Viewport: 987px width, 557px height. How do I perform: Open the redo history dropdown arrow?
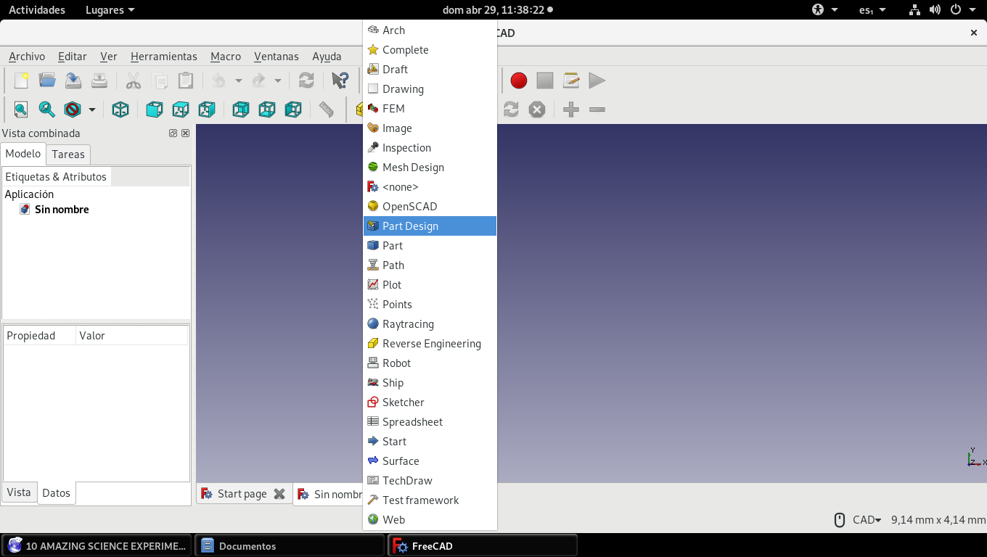[x=277, y=81]
